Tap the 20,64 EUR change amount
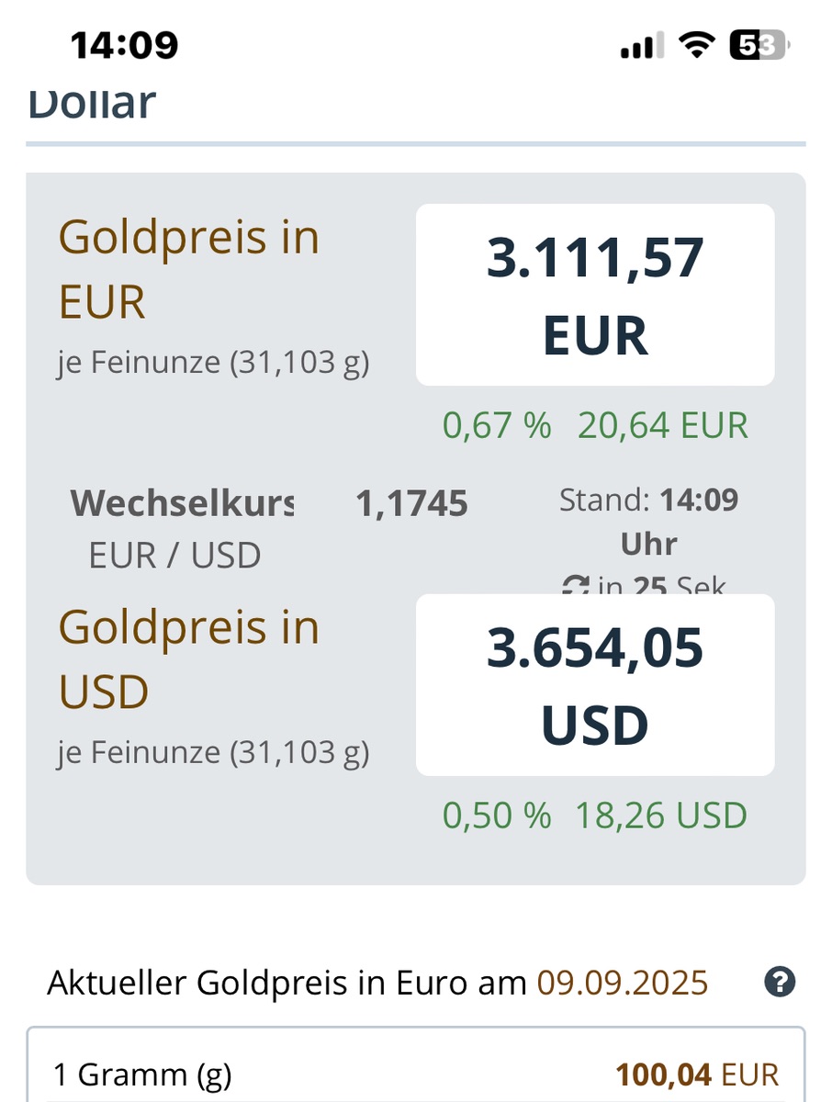The height and width of the screenshot is (1102, 832). pyautogui.click(x=663, y=425)
